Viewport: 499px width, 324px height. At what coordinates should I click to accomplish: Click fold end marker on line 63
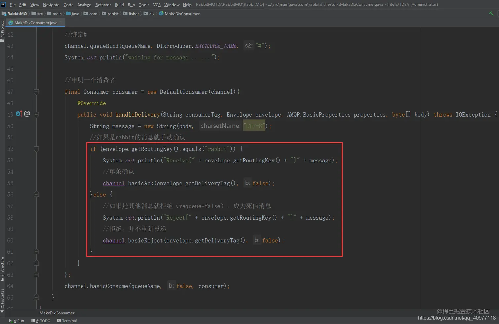36,275
